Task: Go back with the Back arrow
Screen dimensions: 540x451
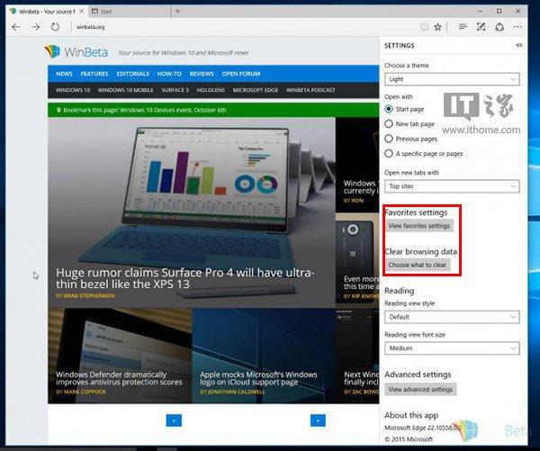Action: tap(16, 27)
